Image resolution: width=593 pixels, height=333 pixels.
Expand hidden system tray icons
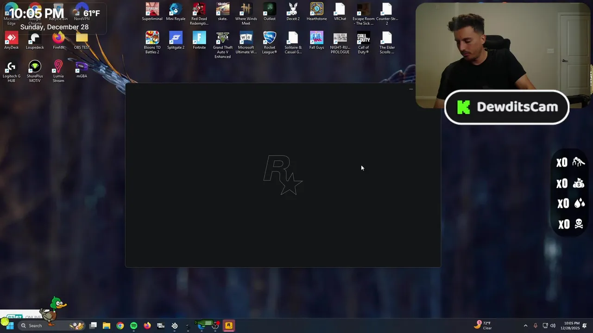tap(525, 326)
